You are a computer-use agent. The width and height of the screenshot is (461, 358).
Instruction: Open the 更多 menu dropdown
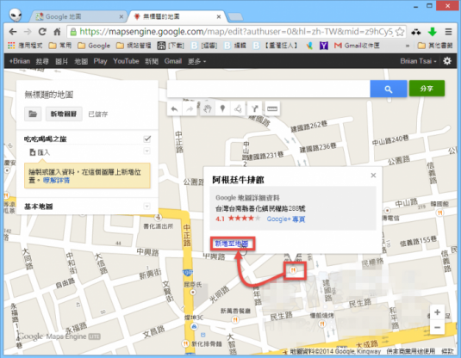tap(196, 61)
